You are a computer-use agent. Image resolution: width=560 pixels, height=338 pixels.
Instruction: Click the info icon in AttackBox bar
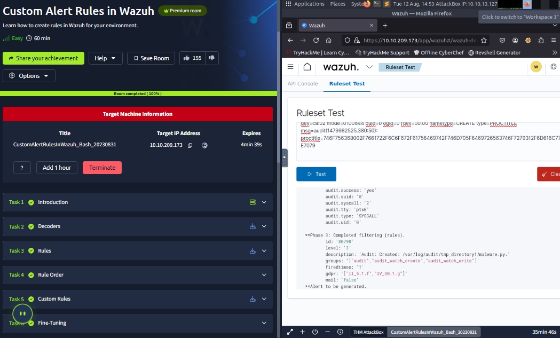tap(341, 332)
